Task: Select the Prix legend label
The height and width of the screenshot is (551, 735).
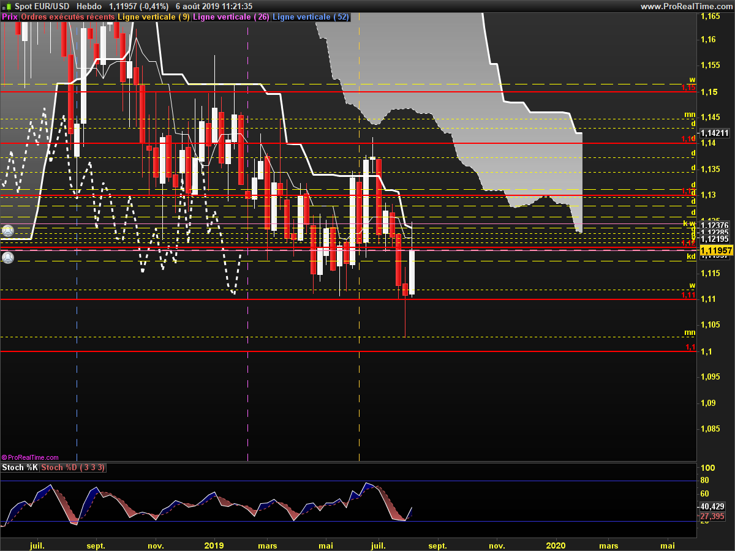Action: [x=10, y=17]
